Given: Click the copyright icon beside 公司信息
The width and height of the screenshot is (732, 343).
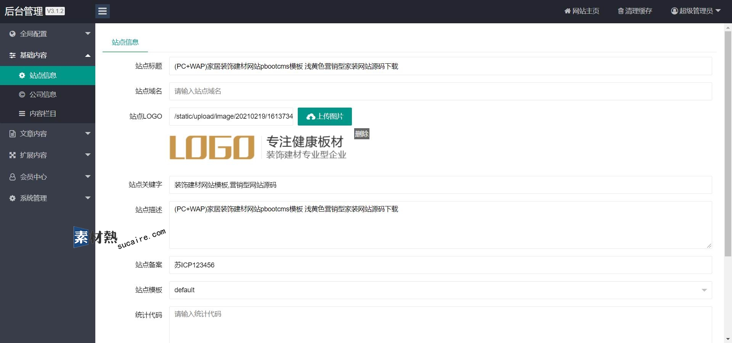Looking at the screenshot, I should click(x=22, y=94).
